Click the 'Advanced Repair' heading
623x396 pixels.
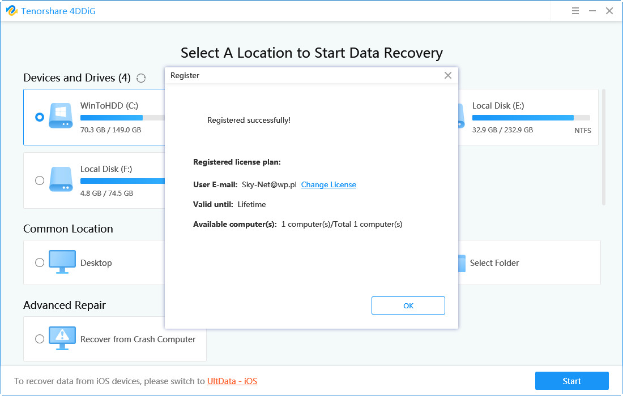(65, 305)
